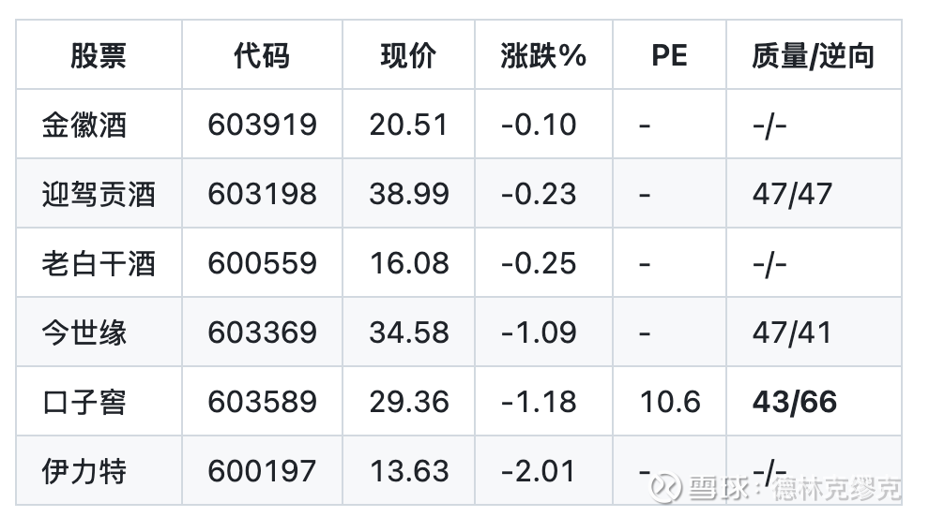Click the 38.99 current price cell

click(x=408, y=194)
